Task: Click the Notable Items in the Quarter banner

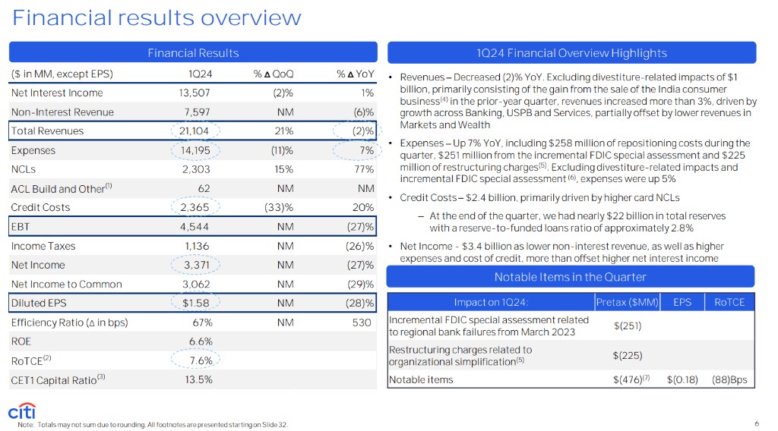Action: click(x=571, y=276)
